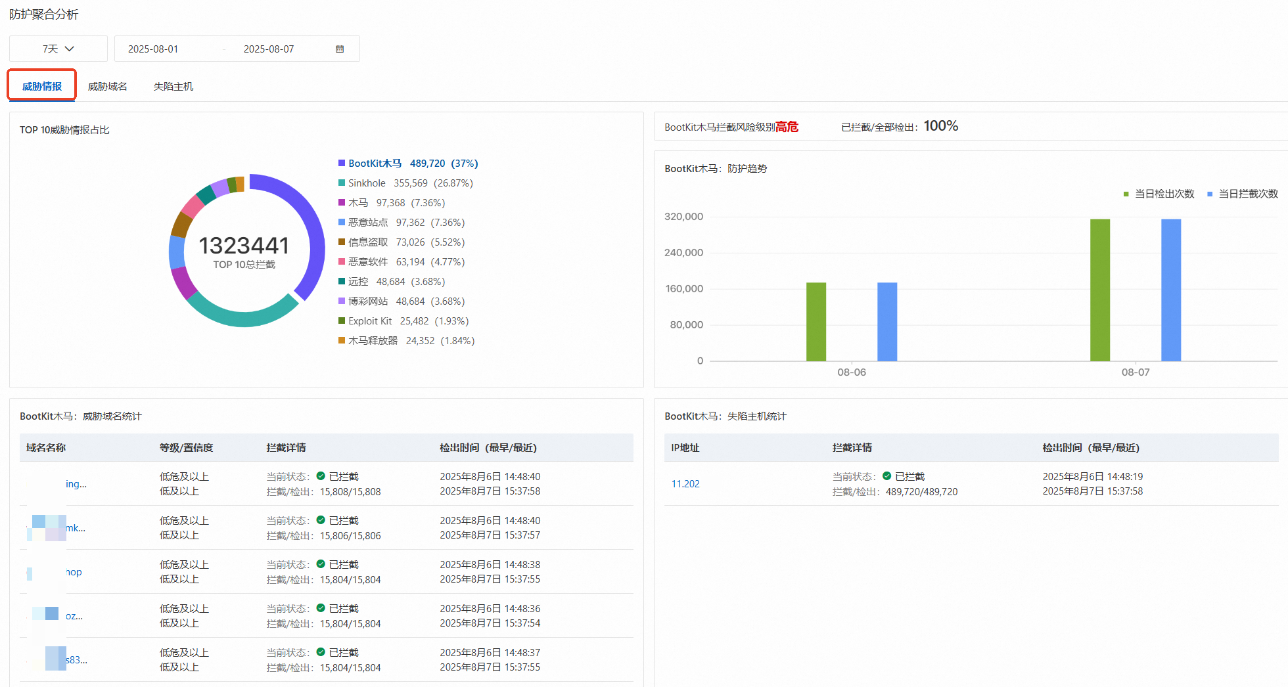The width and height of the screenshot is (1288, 687).
Task: Click the end date field 2025-08-07
Action: [269, 49]
